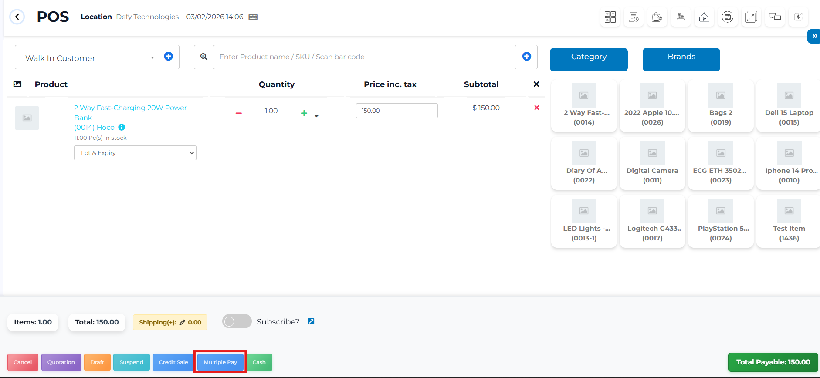Open the calculator icon
The image size is (820, 378).
pyautogui.click(x=610, y=17)
